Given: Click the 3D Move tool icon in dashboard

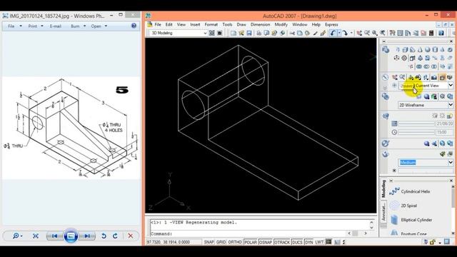Looking at the screenshot, I should coord(396,58).
